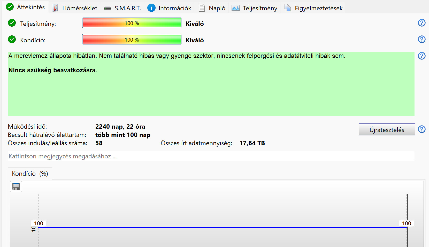Open the Figyelmeztetések tab
This screenshot has height=247, width=429.
click(313, 8)
